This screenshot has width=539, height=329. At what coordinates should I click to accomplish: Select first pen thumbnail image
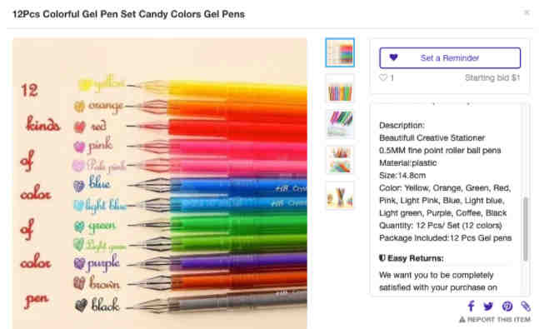(x=340, y=52)
